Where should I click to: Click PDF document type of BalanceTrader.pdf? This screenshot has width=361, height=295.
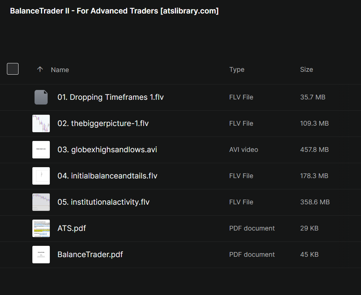[252, 255]
